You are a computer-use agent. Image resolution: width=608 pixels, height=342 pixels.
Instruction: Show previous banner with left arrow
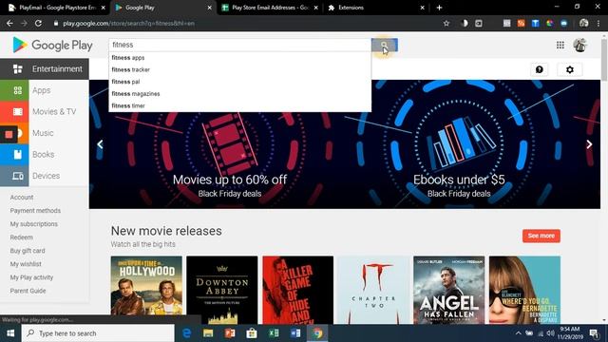click(x=100, y=144)
